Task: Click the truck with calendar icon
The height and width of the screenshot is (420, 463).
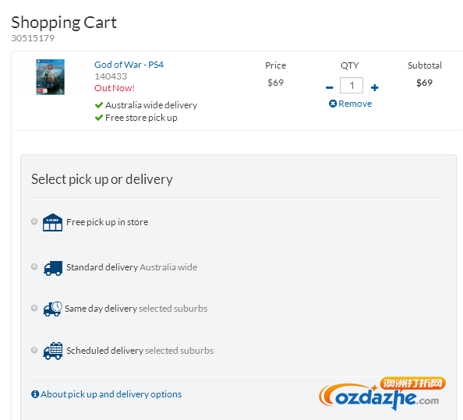Action: [x=52, y=351]
